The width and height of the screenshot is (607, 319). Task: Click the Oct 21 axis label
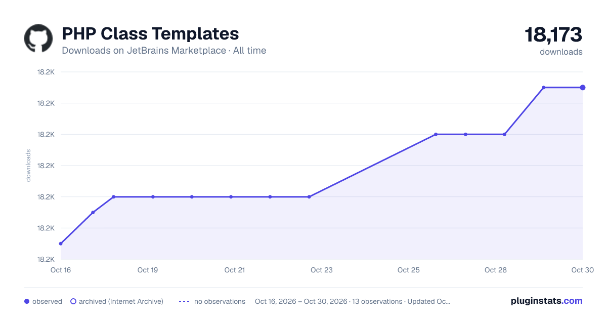(235, 270)
